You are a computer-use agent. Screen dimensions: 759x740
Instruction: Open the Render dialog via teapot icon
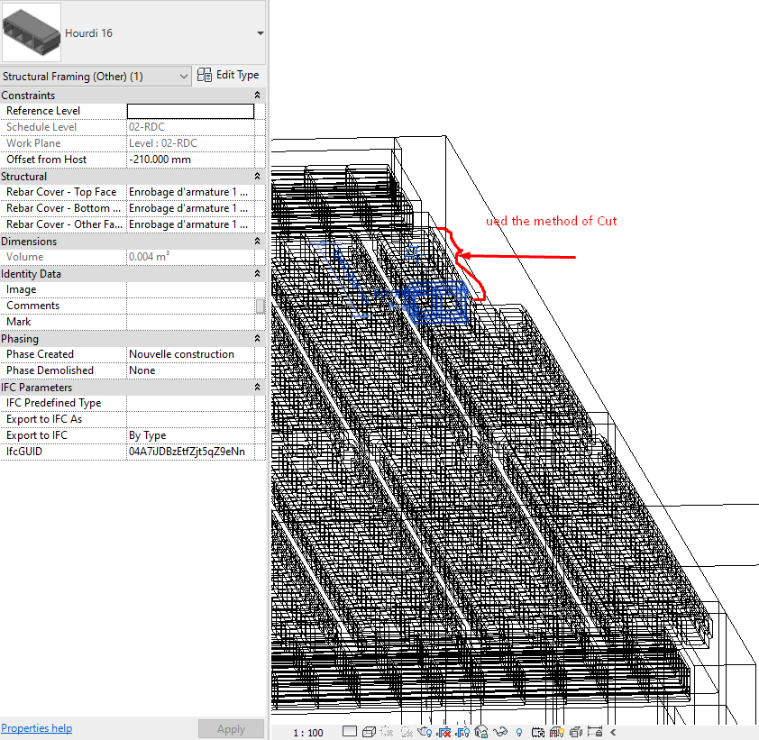pos(424,731)
